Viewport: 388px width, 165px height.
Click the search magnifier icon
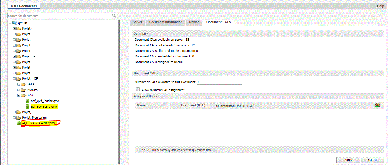pos(114,16)
